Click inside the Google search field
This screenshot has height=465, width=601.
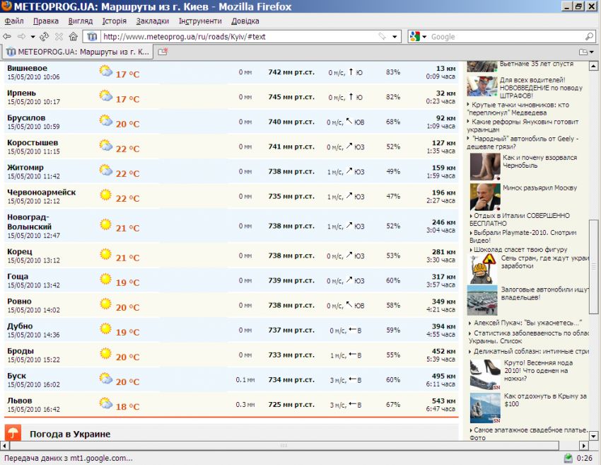tap(506, 36)
